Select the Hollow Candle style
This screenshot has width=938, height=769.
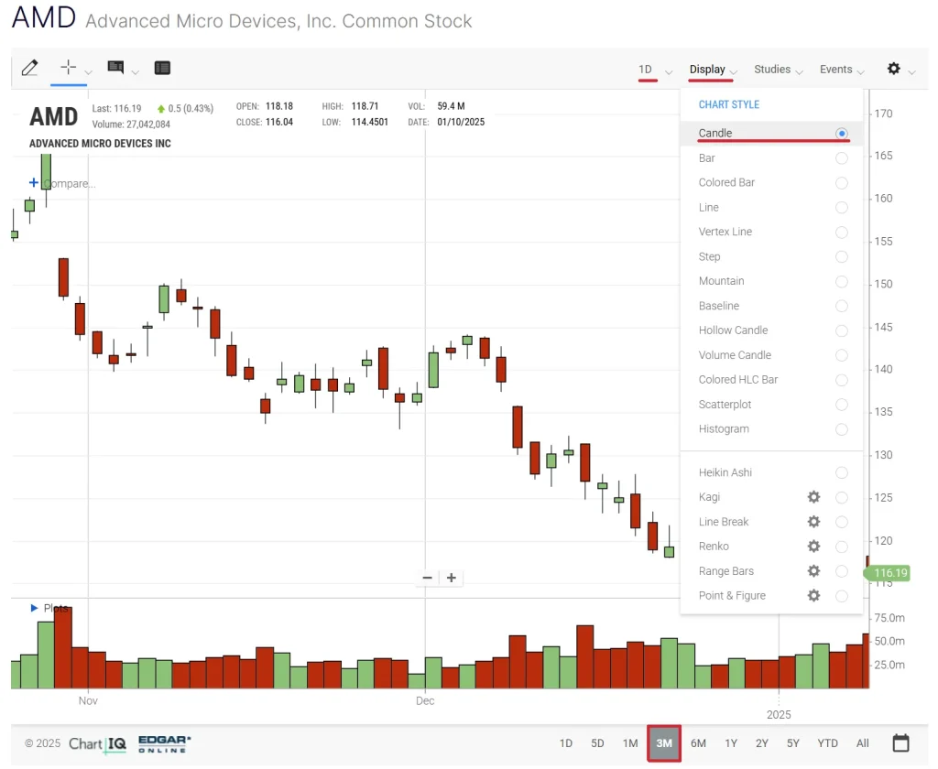coord(771,330)
